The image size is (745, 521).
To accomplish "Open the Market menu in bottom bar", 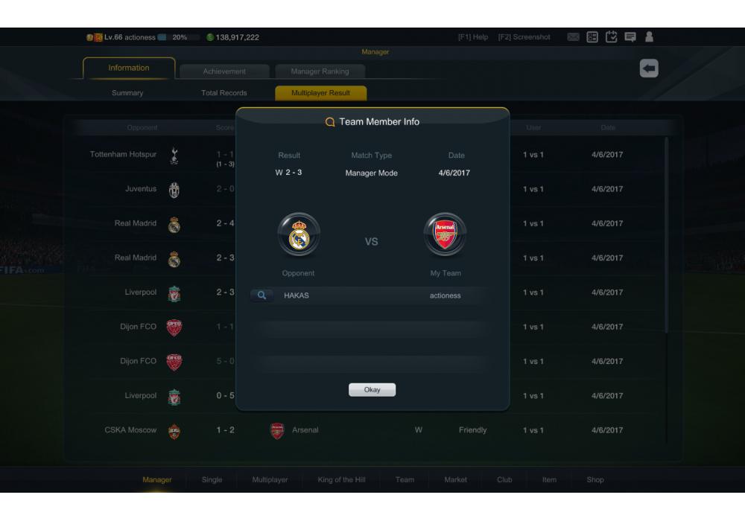I will tap(455, 480).
